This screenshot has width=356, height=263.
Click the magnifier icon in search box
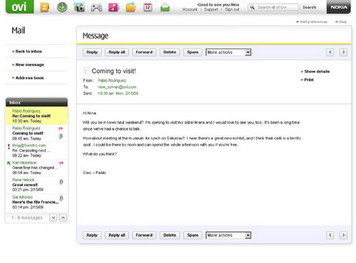point(252,7)
